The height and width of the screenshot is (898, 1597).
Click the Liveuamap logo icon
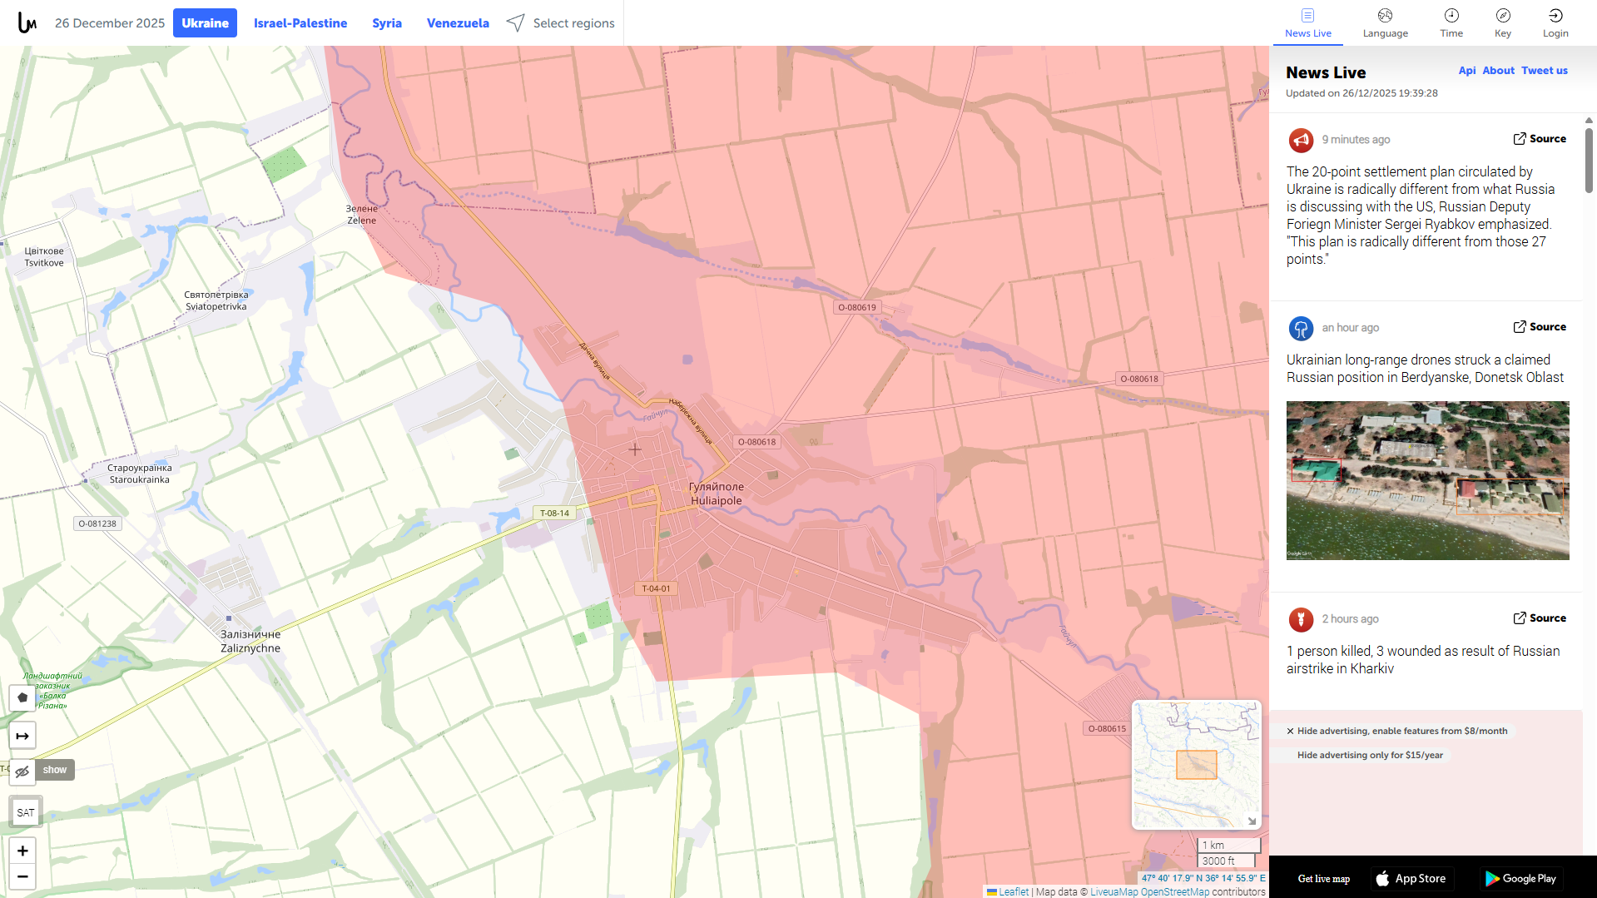click(x=27, y=22)
